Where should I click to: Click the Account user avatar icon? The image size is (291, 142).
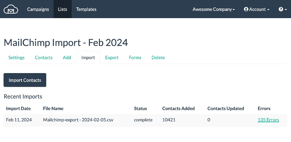tap(246, 9)
